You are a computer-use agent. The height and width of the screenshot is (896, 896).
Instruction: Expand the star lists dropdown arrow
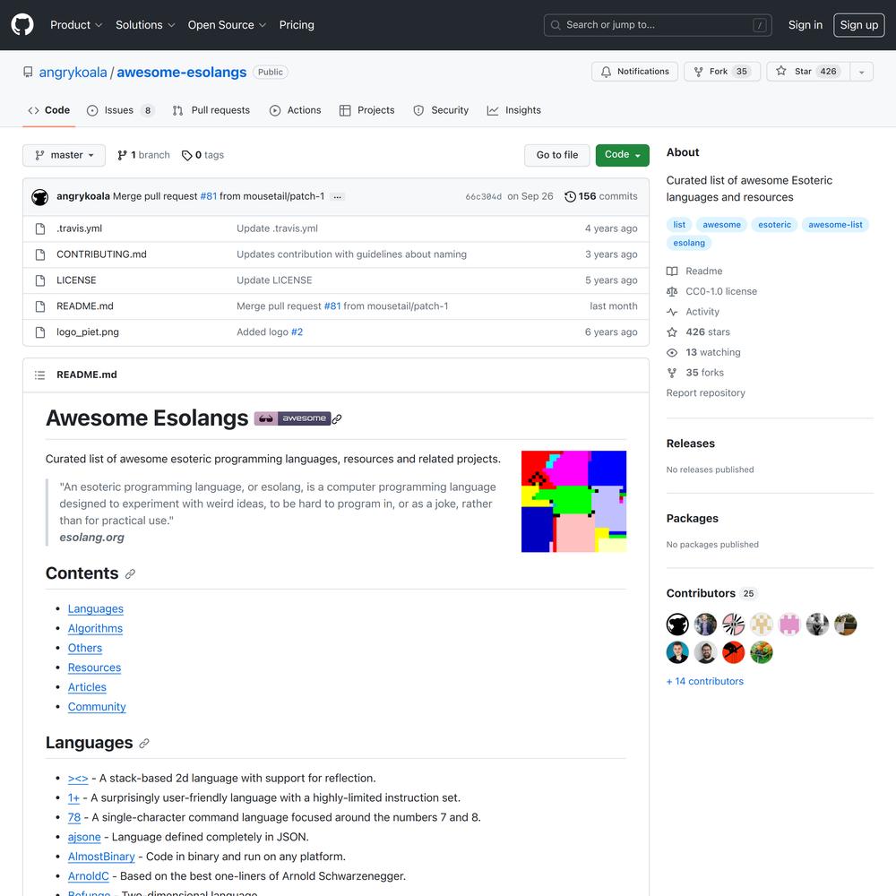[861, 72]
